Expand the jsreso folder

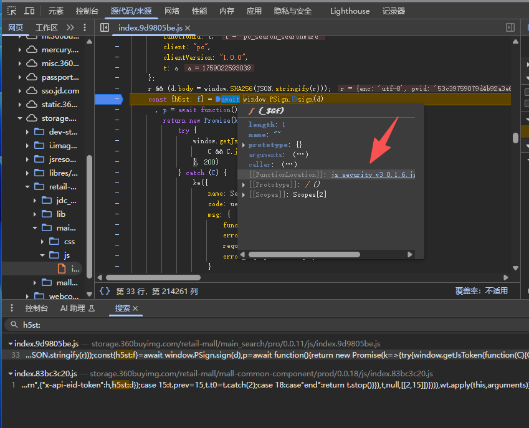27,159
